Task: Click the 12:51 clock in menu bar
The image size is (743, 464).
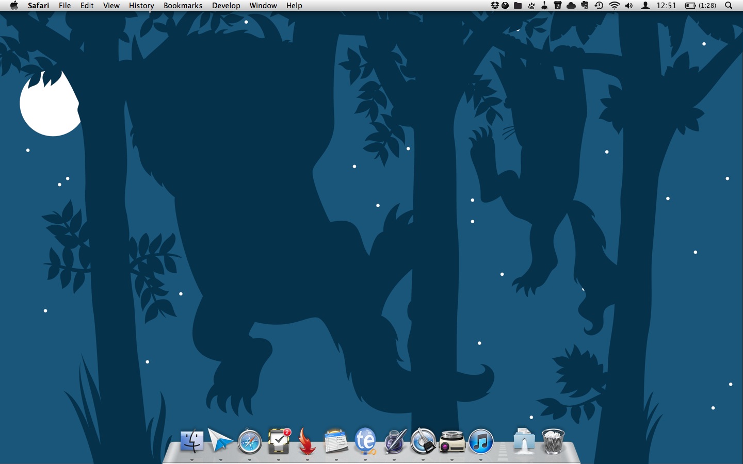Action: (666, 6)
